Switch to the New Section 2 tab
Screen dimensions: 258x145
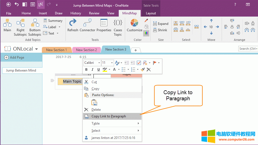click(x=86, y=50)
